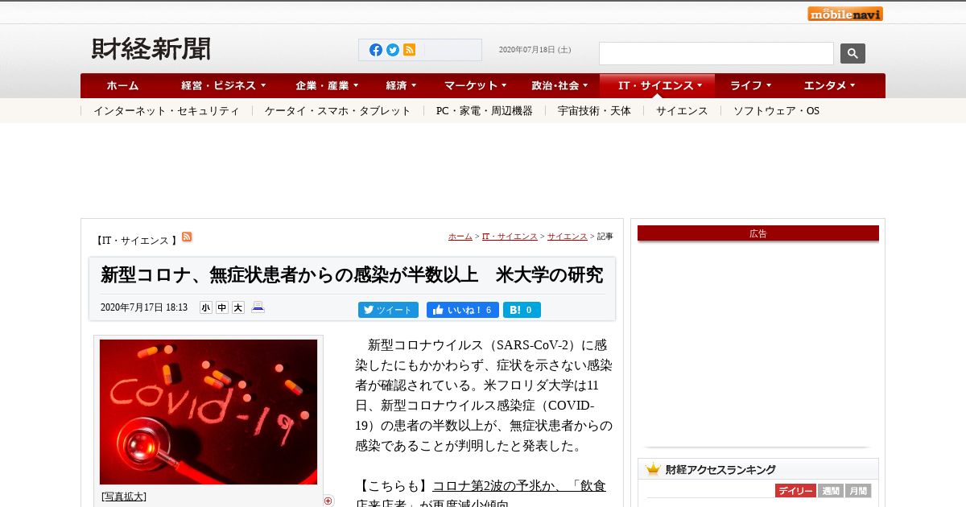Click the mobilenavi logo badge
The image size is (966, 507).
tap(845, 14)
